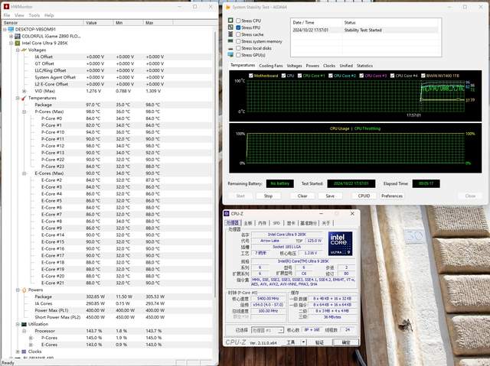
Task: Enable the Stress CPU checkbox
Action: (238, 21)
